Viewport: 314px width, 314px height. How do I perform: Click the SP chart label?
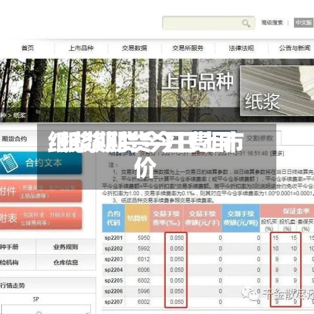coord(36,300)
